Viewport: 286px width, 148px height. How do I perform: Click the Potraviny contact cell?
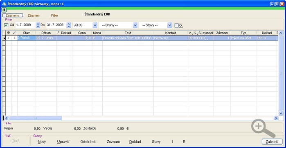(x=171, y=38)
